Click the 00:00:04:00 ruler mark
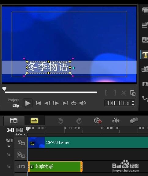Image resolution: width=148 pixels, height=176 pixels. (109, 128)
